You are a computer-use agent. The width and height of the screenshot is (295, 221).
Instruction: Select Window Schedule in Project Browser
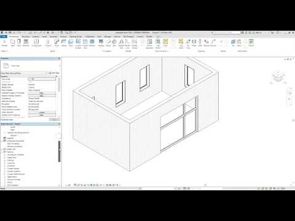click(x=15, y=147)
